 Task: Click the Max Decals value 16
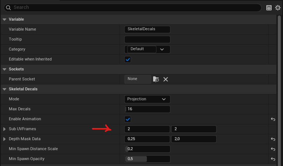(x=147, y=109)
